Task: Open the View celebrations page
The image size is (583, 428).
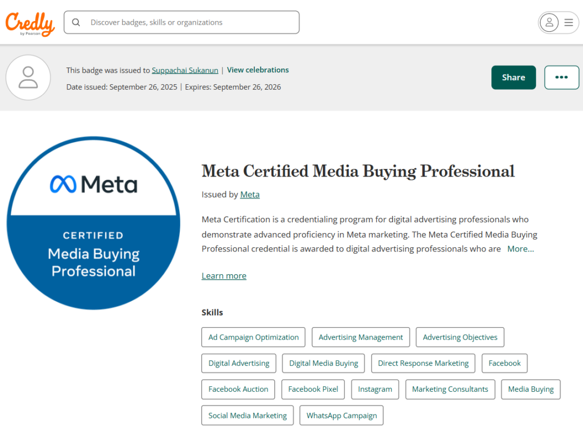Action: click(257, 70)
